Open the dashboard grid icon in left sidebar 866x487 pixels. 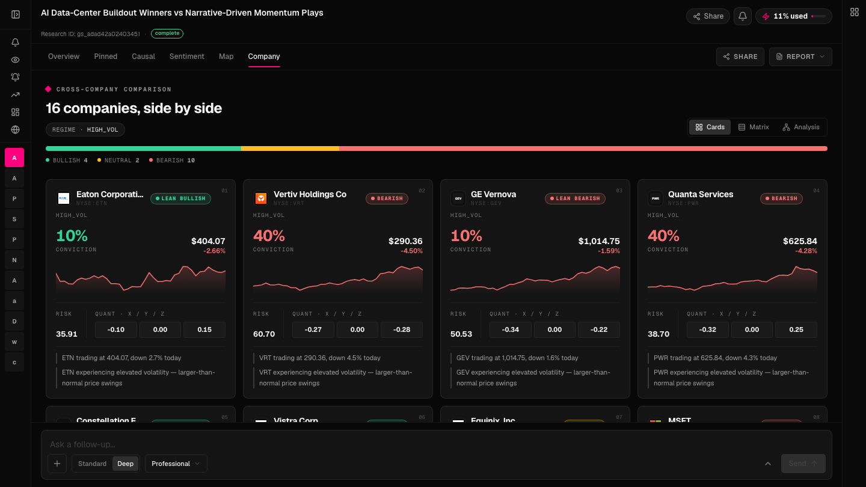(x=16, y=112)
